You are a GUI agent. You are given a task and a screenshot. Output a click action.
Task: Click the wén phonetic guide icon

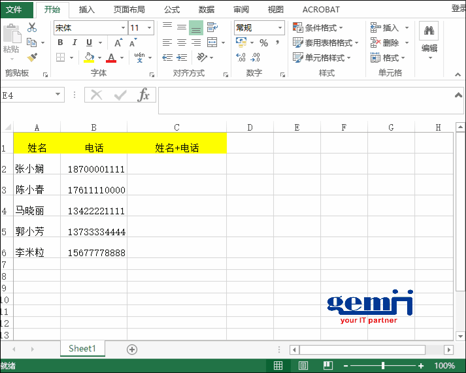pyautogui.click(x=139, y=57)
